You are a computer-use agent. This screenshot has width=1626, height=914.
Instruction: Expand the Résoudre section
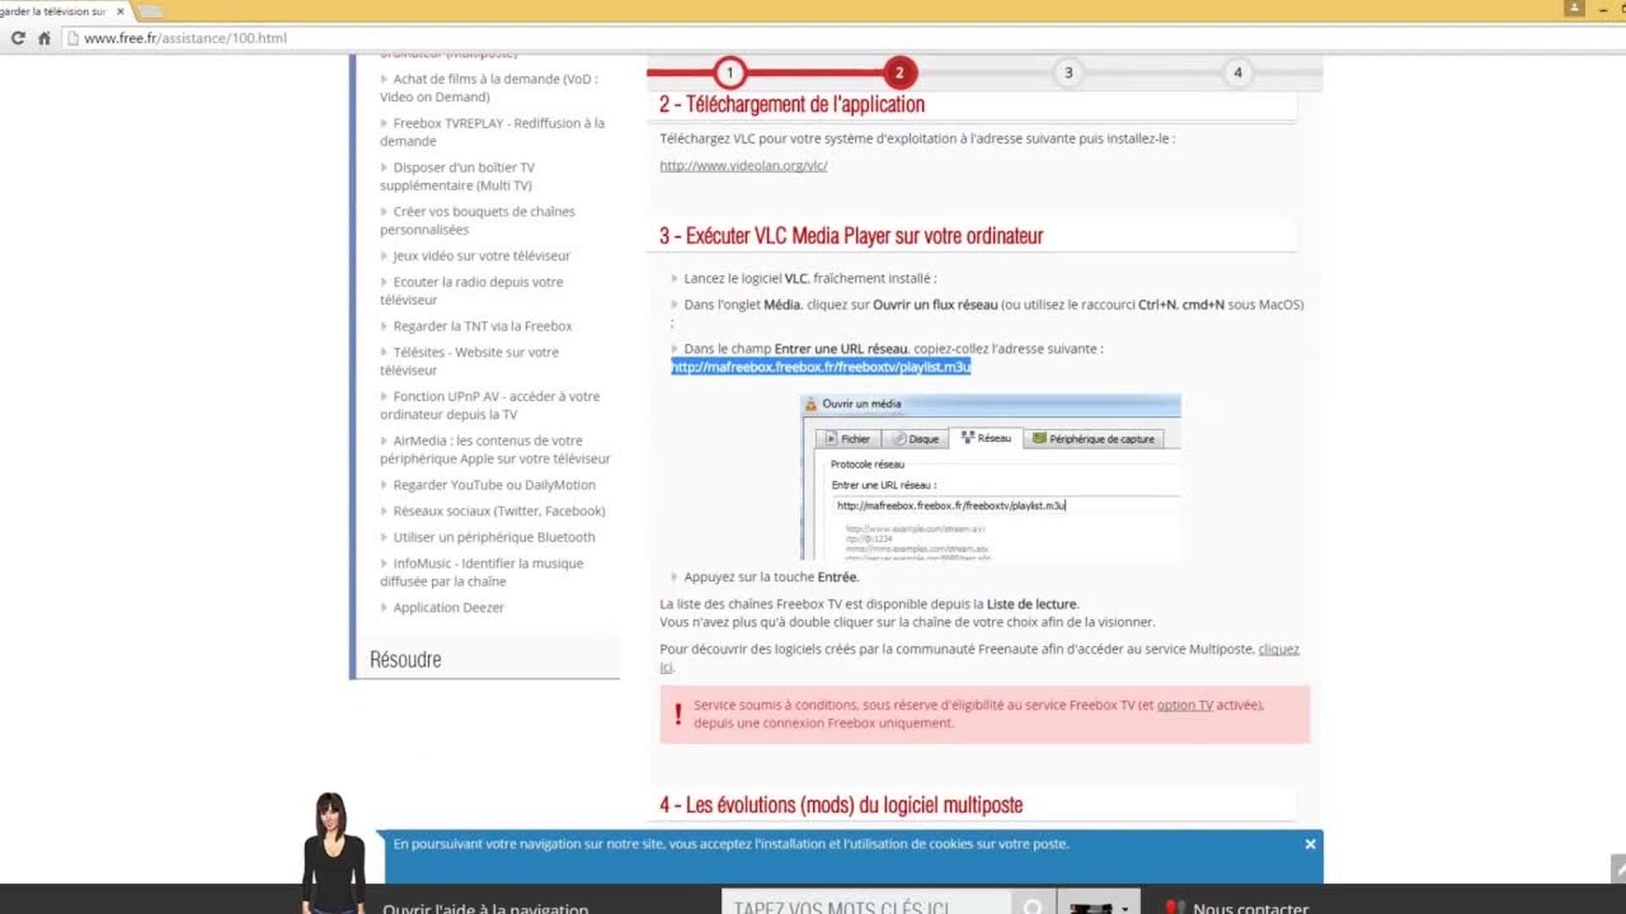point(406,659)
